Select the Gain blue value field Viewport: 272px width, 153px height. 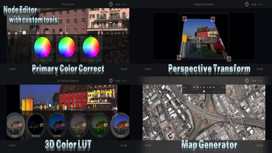coord(99,60)
